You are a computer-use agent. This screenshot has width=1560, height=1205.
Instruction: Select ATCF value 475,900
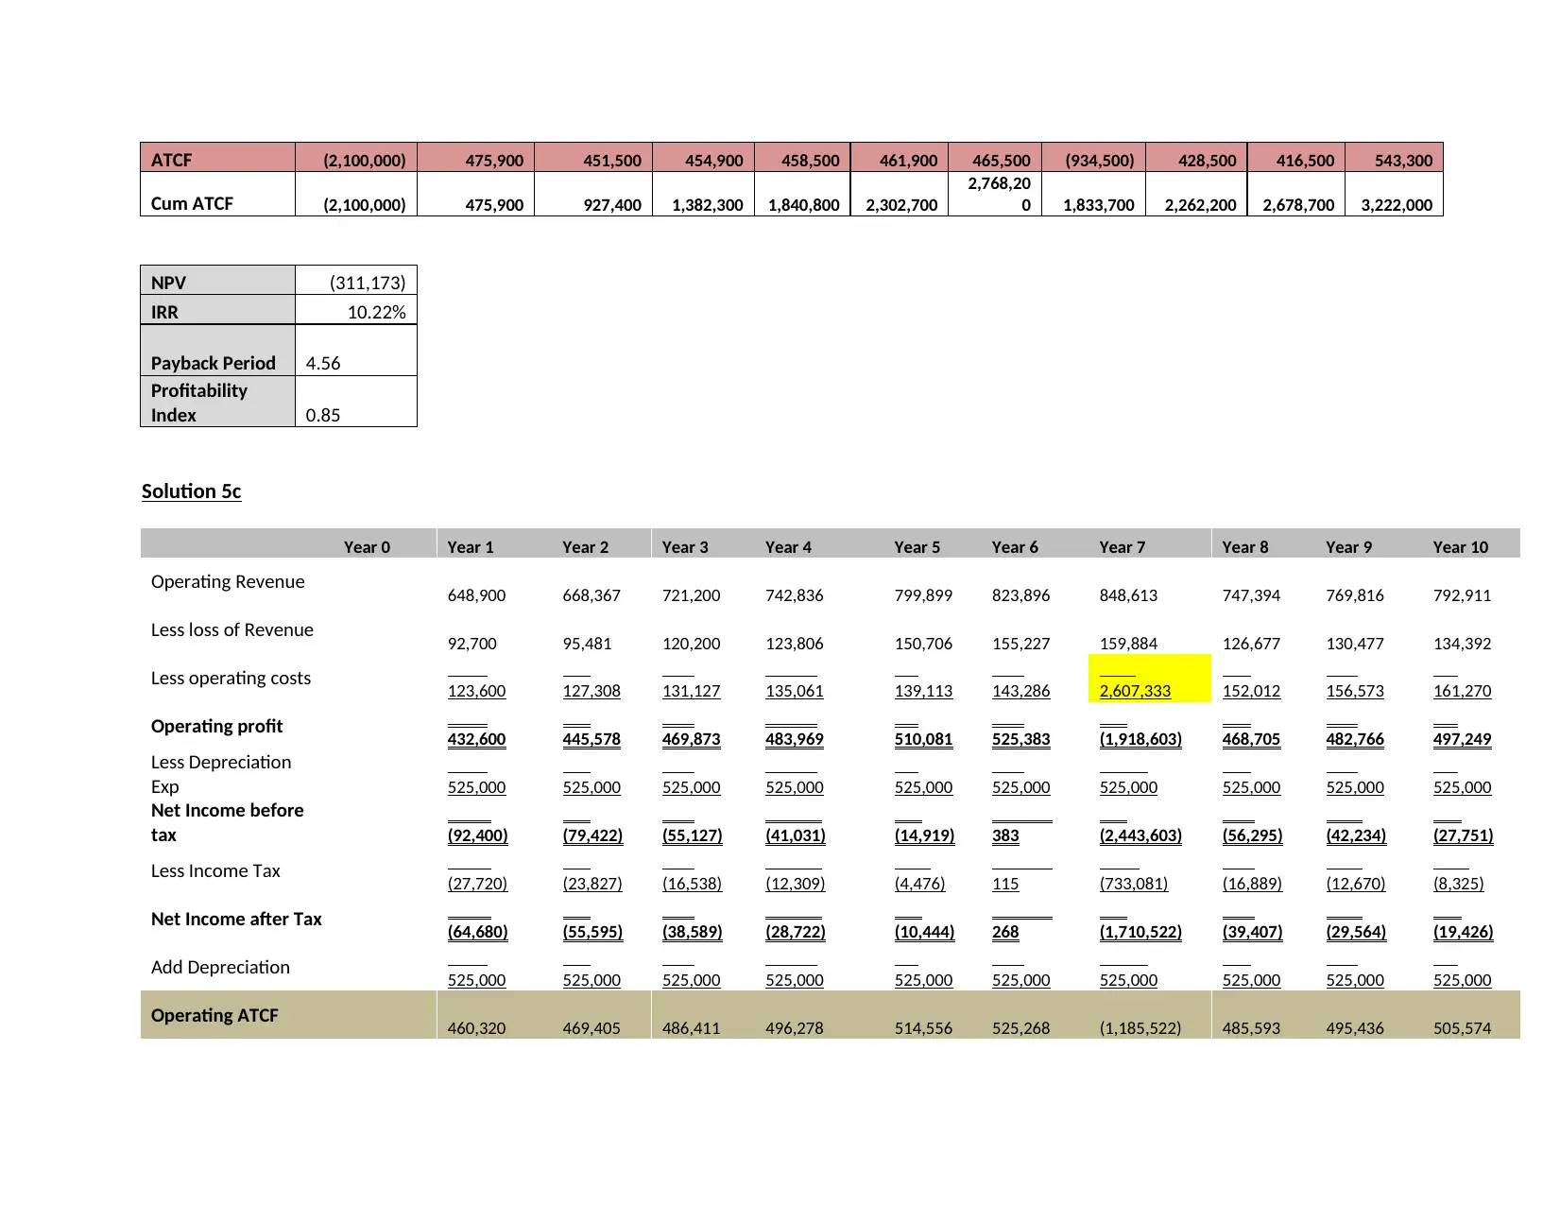(494, 161)
